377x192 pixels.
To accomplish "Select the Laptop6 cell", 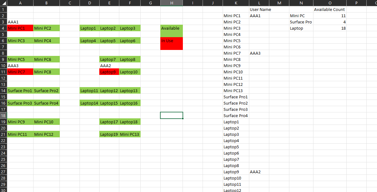I will coord(130,41).
